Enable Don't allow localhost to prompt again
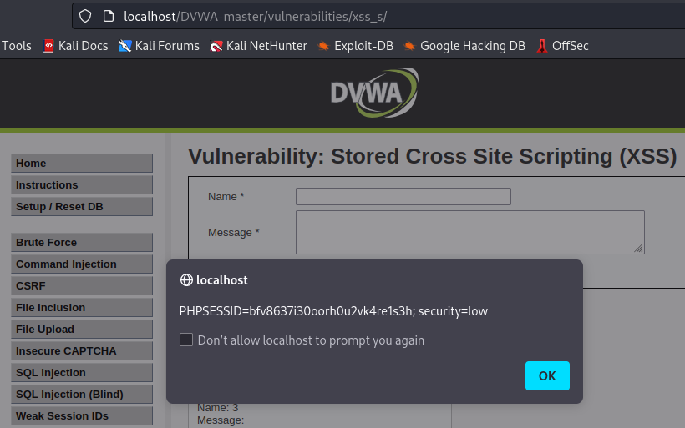 [186, 340]
